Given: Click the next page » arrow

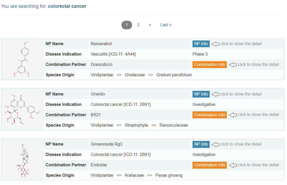Looking at the screenshot, I should (150, 25).
